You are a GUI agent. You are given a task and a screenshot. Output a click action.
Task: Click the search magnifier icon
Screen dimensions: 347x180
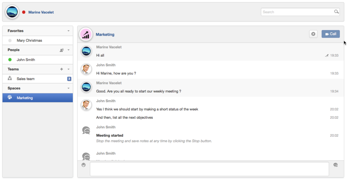pos(336,12)
